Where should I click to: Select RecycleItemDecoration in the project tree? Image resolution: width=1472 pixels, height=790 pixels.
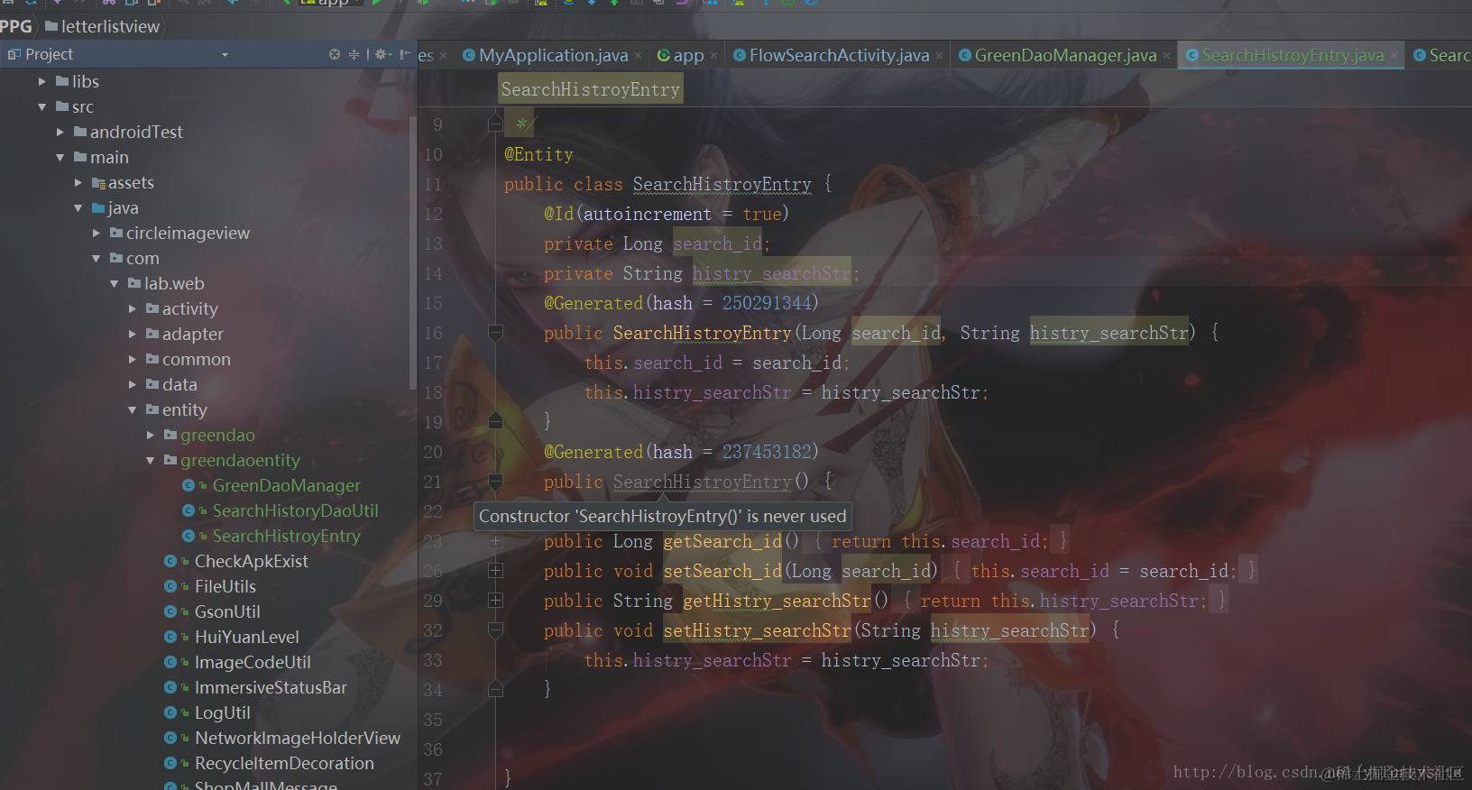click(284, 763)
